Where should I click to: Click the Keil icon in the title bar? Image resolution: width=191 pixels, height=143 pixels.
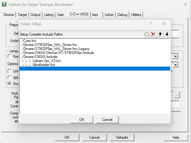tap(4, 4)
